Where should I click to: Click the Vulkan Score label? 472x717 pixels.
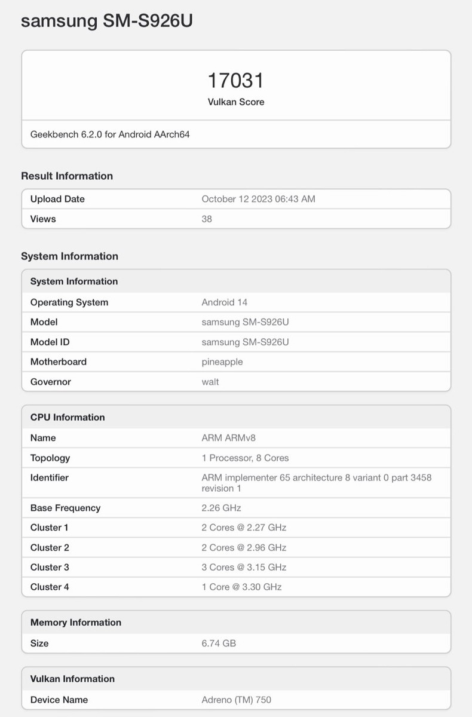tap(236, 102)
